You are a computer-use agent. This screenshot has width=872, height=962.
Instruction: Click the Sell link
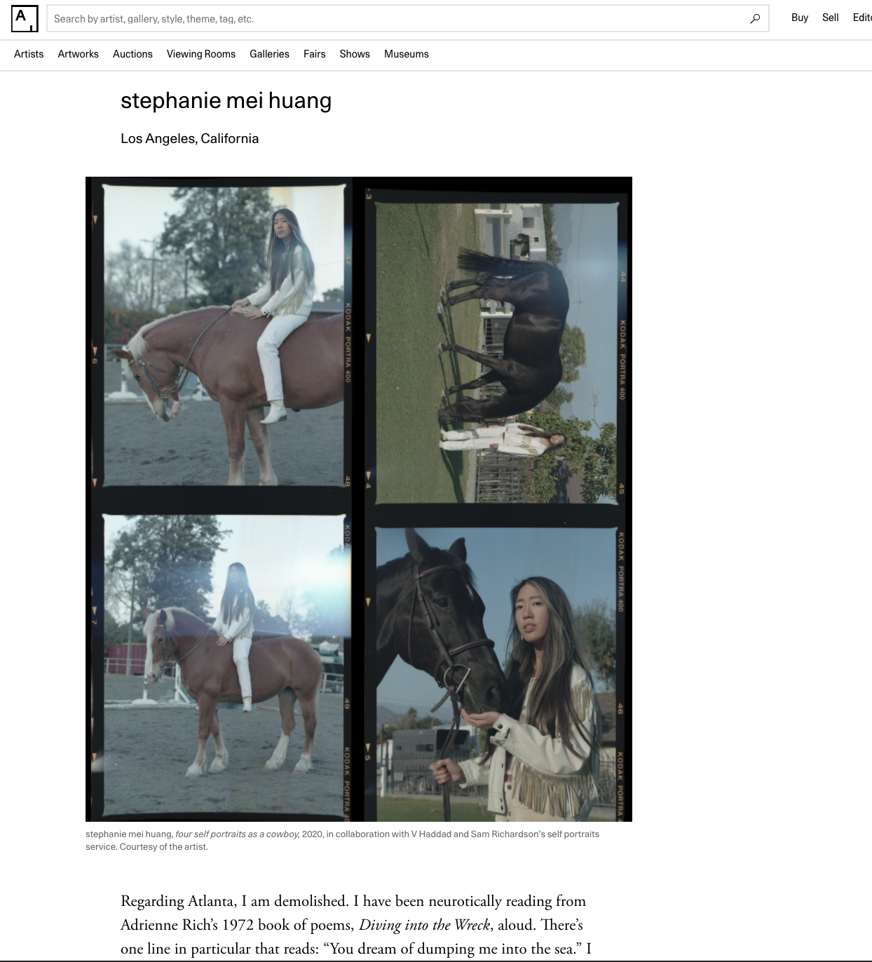pos(831,18)
